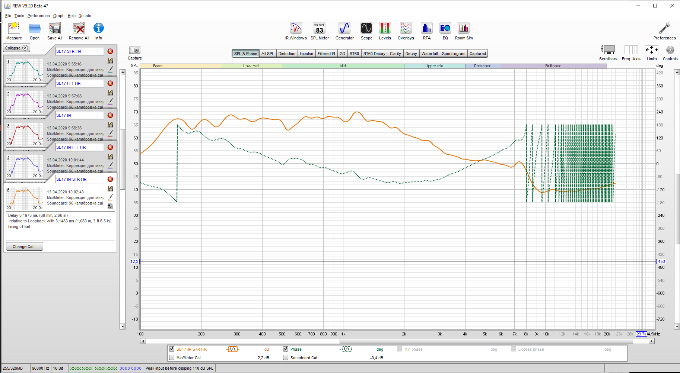Enable the Soundcard Cal checkbox
The image size is (680, 373).
pyautogui.click(x=286, y=358)
